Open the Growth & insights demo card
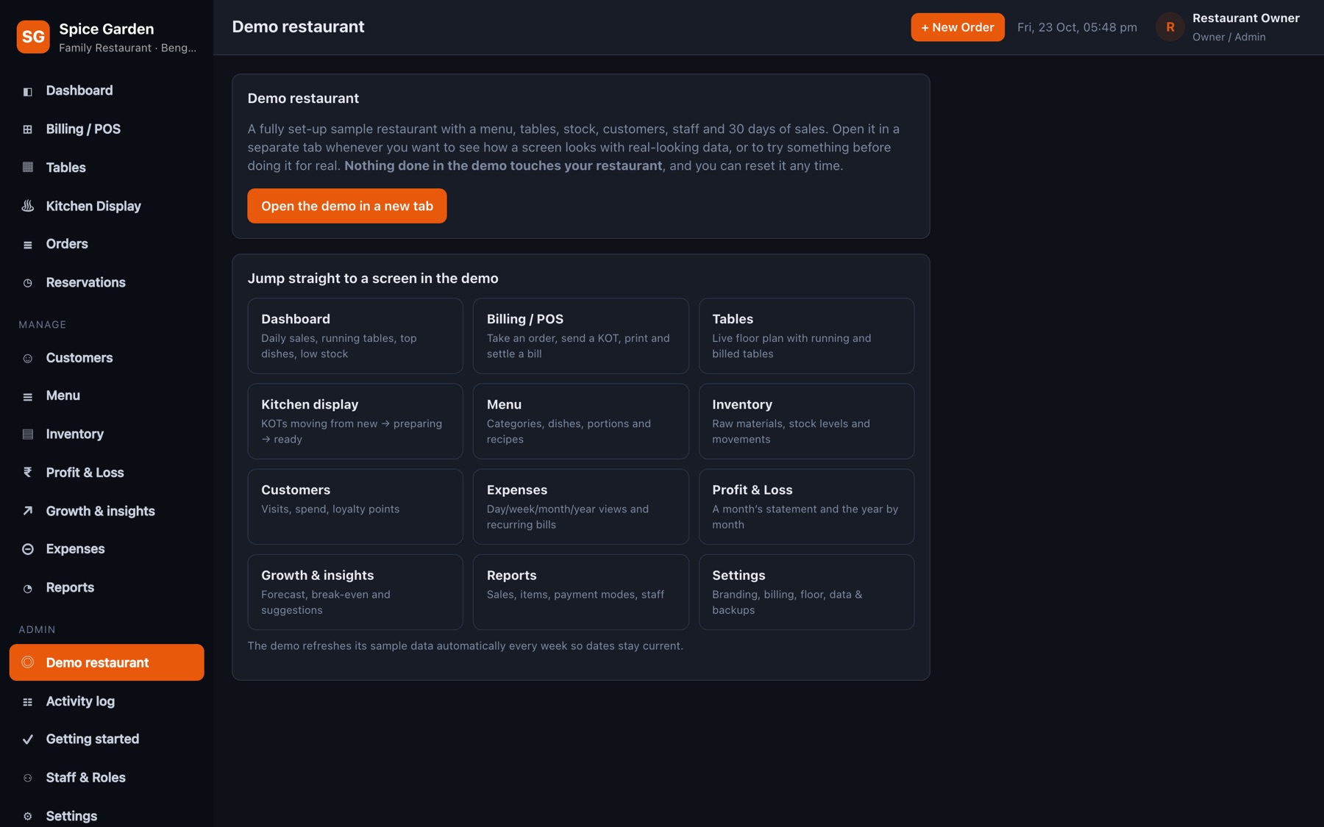The width and height of the screenshot is (1324, 827). point(355,592)
